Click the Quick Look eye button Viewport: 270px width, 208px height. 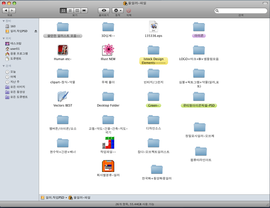point(104,11)
